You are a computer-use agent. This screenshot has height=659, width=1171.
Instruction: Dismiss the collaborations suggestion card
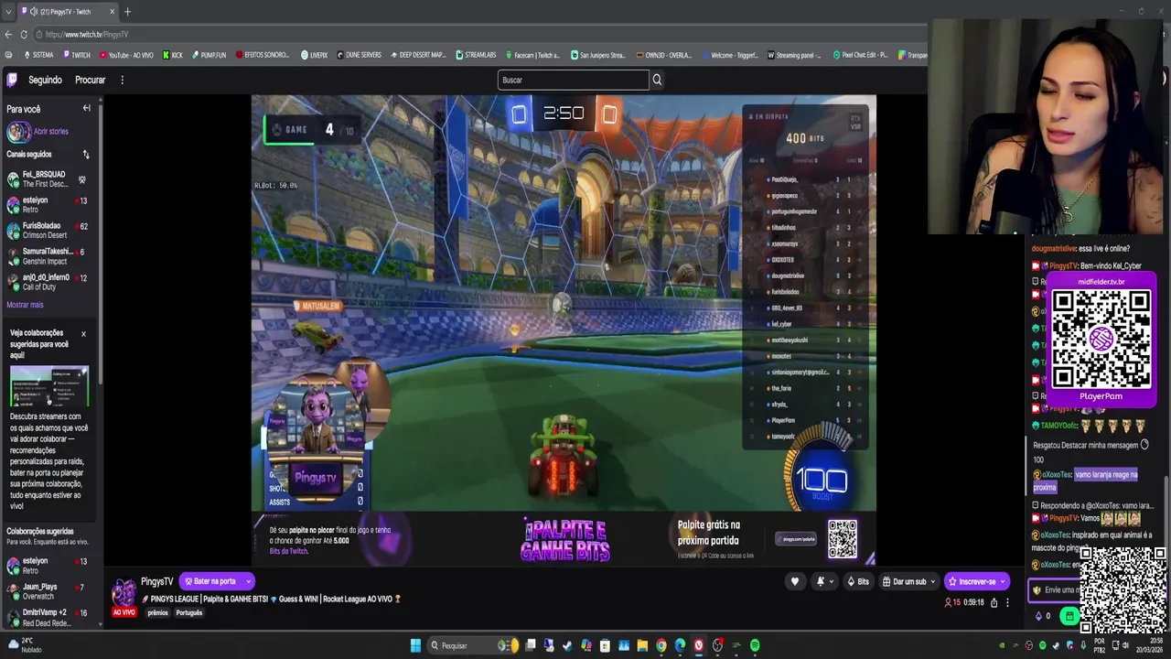pyautogui.click(x=83, y=333)
